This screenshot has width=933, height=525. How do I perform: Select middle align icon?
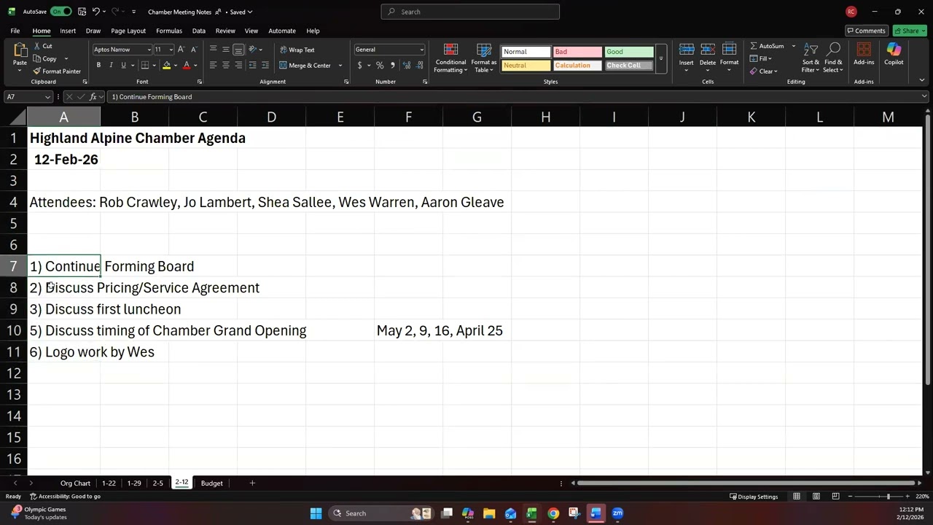click(x=226, y=50)
